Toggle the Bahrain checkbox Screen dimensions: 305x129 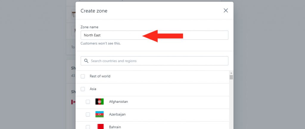coord(88,127)
